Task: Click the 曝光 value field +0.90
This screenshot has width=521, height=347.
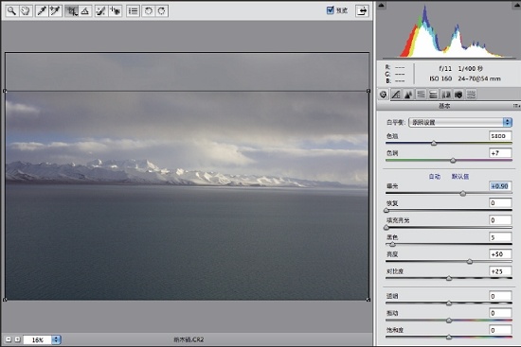Action: pyautogui.click(x=500, y=186)
